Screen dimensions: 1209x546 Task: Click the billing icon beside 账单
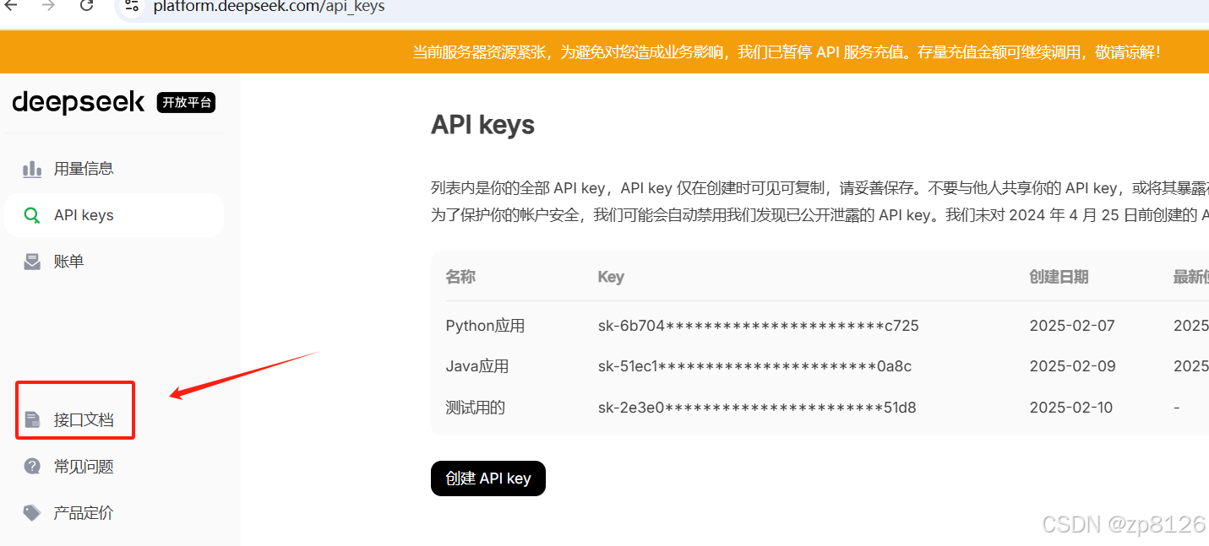pyautogui.click(x=32, y=262)
